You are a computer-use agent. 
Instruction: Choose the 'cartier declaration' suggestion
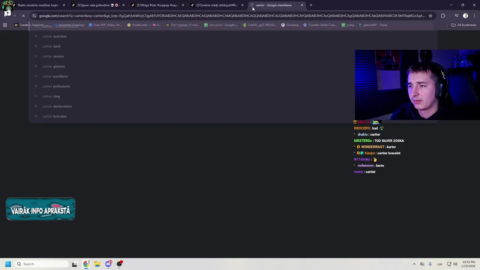[233, 106]
